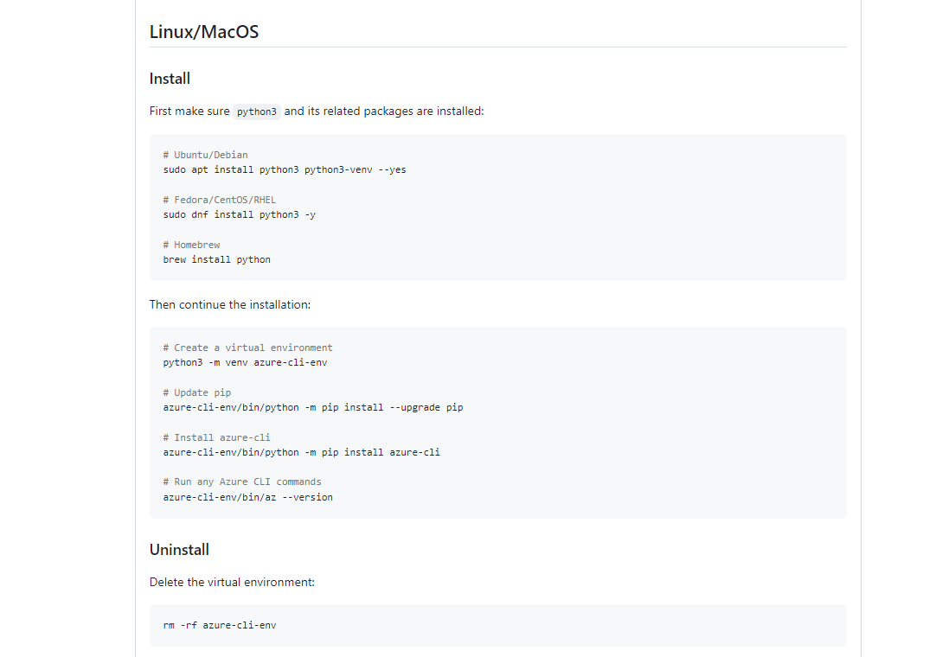Click the Uninstall section heading
The width and height of the screenshot is (942, 657).
coord(179,549)
